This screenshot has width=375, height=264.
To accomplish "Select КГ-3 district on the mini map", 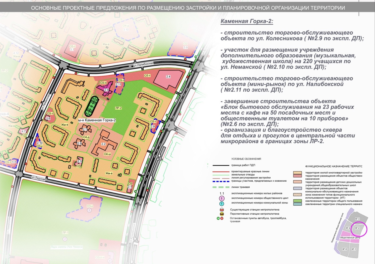I will [357, 219].
